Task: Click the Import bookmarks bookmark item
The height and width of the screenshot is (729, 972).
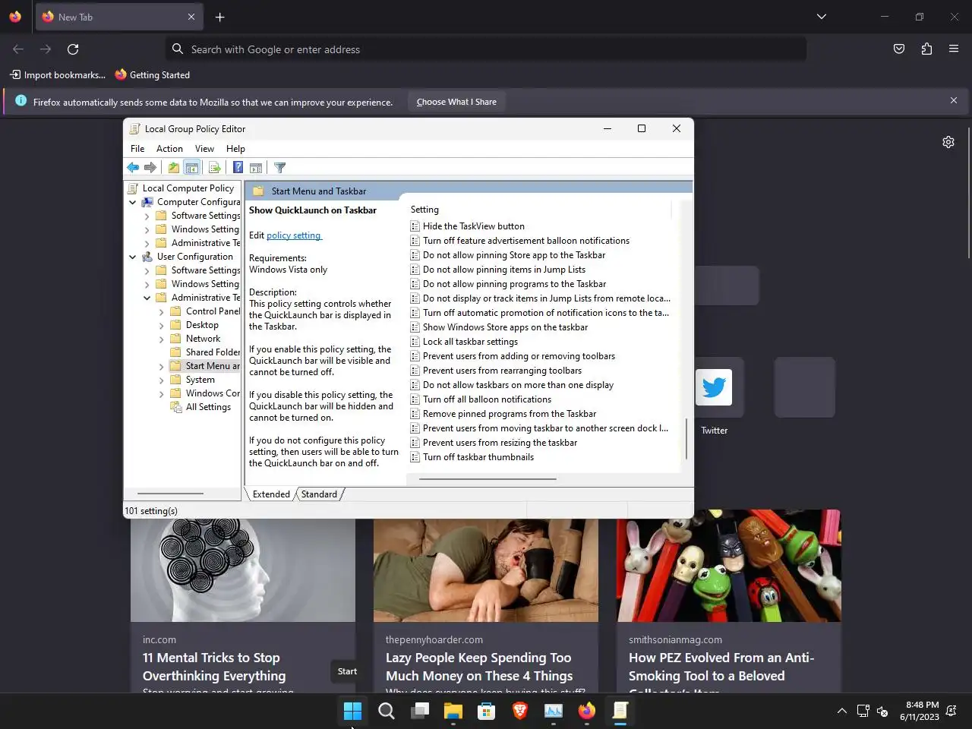Action: tap(58, 75)
